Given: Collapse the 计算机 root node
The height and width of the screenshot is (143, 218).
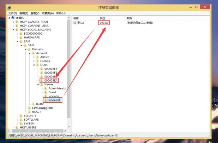Looking at the screenshot, I should pos(9,18).
